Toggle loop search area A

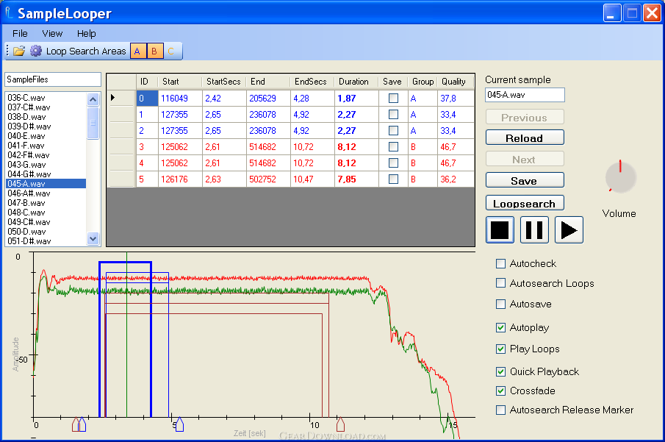[x=137, y=51]
